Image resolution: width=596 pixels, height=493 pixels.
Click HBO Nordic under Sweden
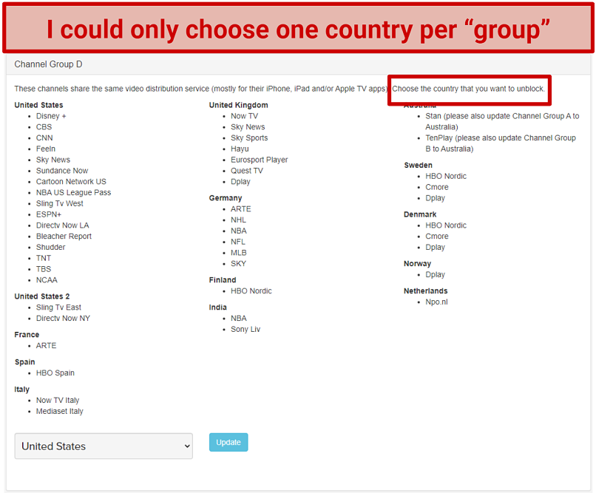pos(446,176)
